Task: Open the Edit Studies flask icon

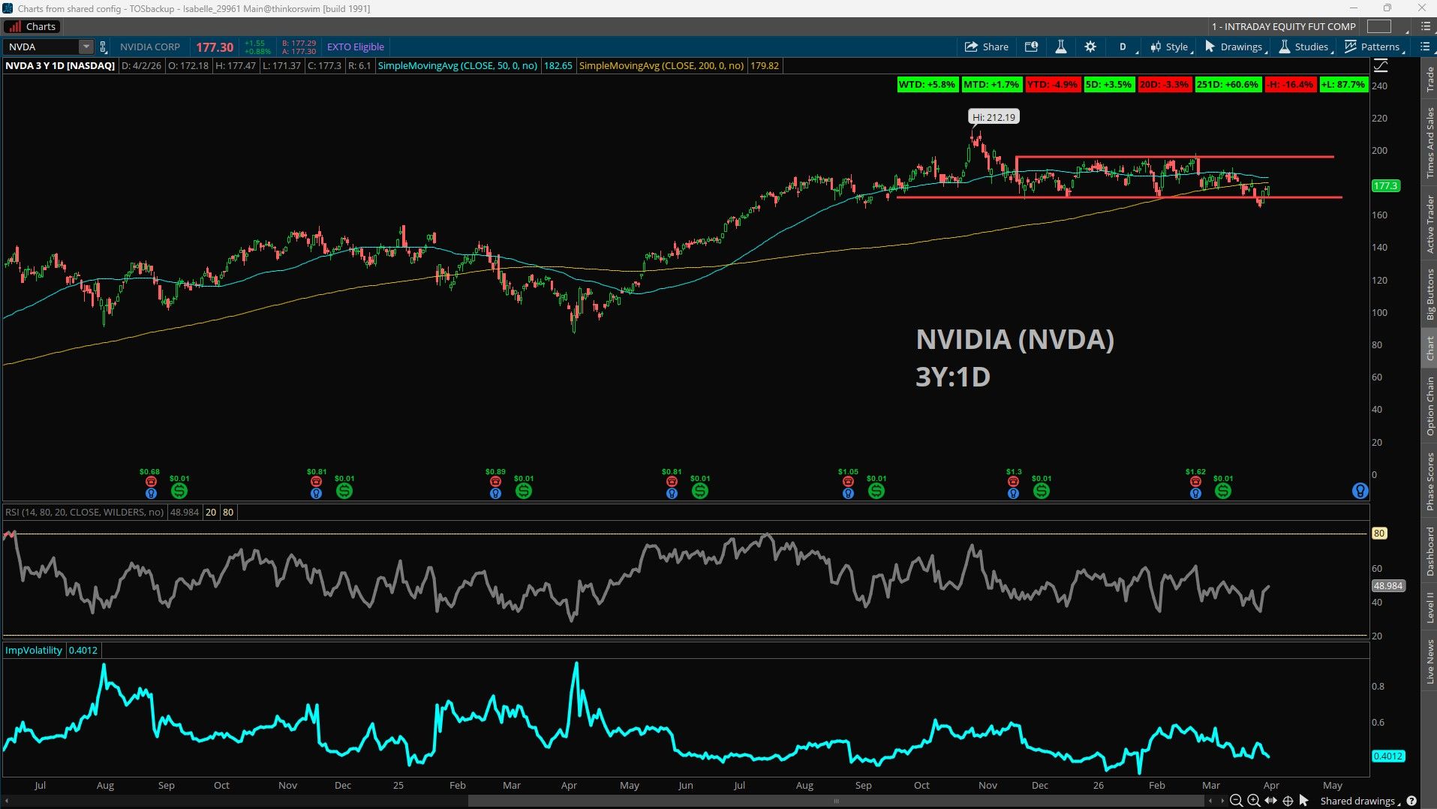Action: [x=1061, y=47]
